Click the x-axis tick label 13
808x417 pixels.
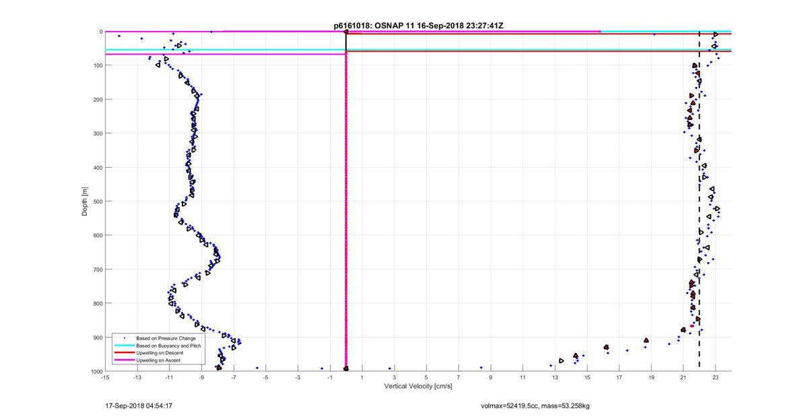point(555,378)
